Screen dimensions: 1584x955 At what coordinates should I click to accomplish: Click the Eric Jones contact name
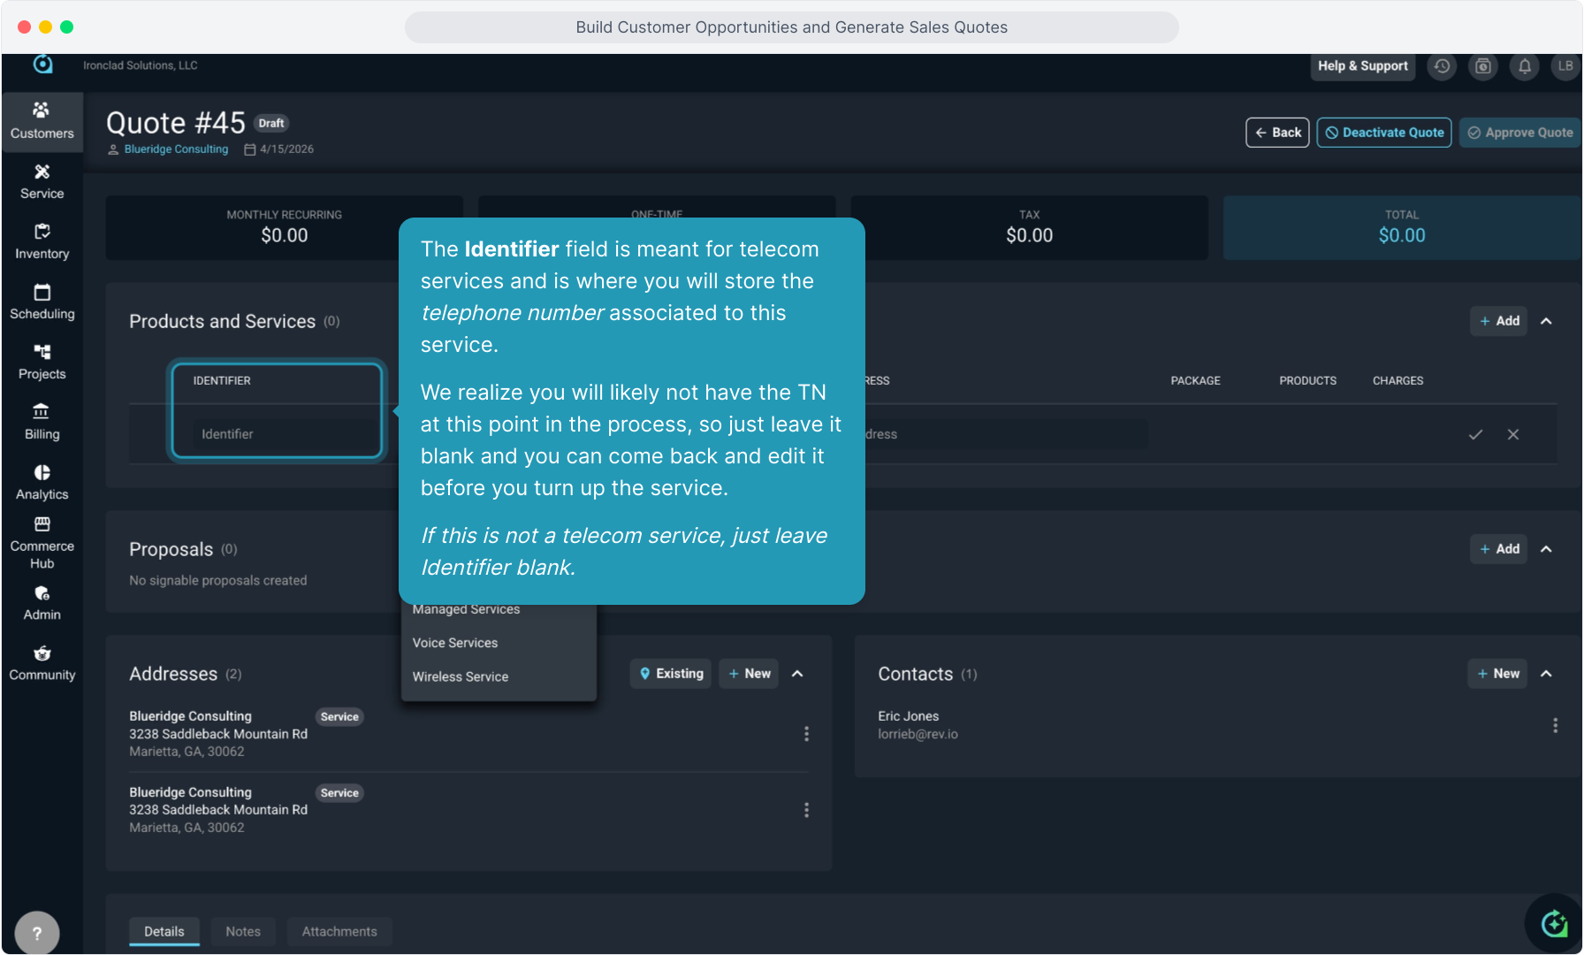[x=908, y=716]
